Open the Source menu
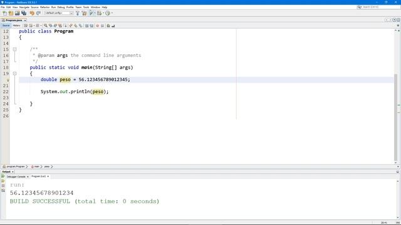This screenshot has width=401, height=225. 34,7
